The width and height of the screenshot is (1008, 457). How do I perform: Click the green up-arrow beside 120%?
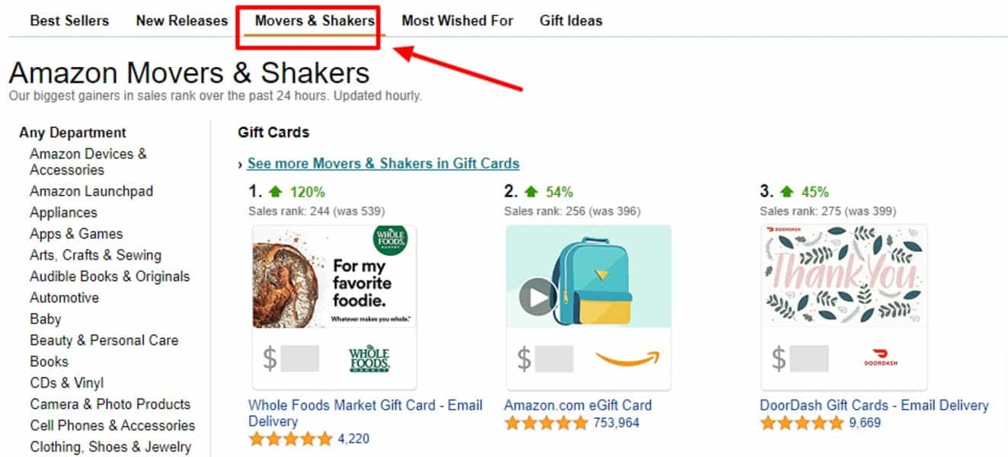pos(277,191)
